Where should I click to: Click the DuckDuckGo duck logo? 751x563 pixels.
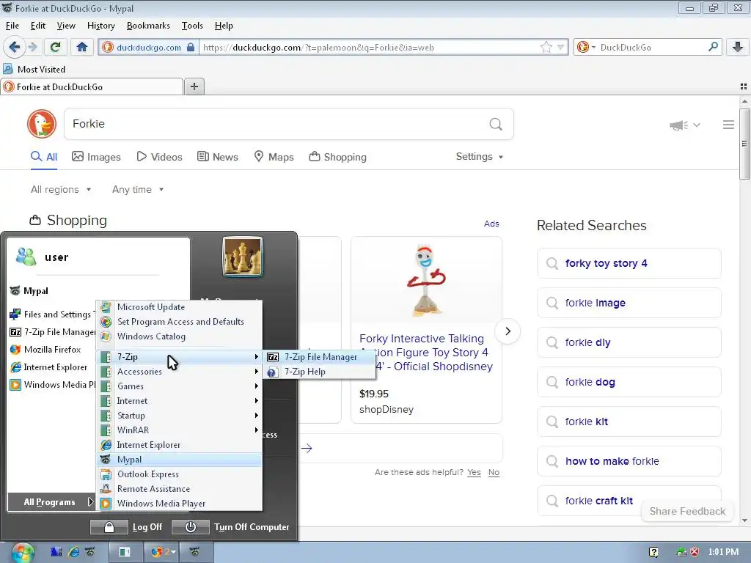coord(42,124)
